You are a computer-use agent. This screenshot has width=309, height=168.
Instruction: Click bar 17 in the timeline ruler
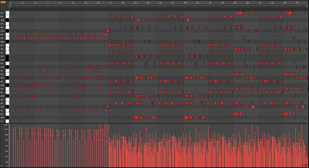[110, 3]
